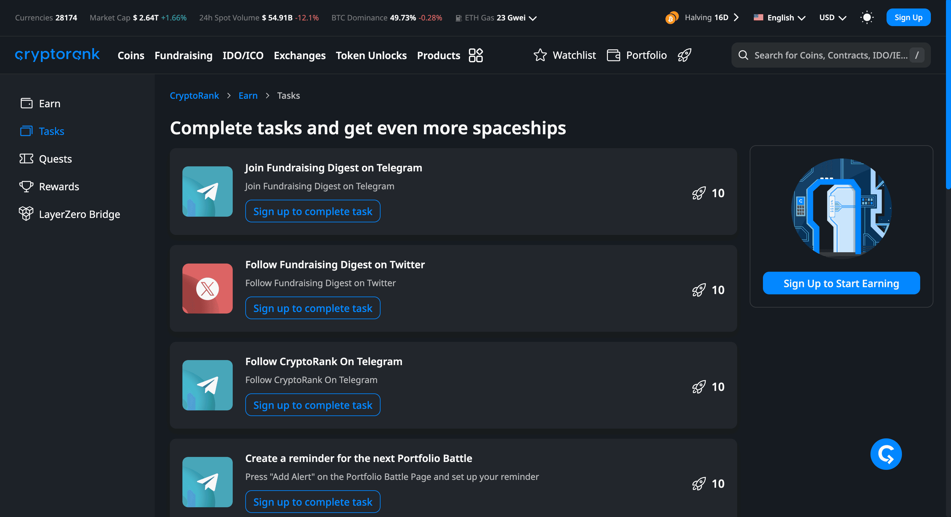Click the 24h Spot Volume $ 54.91B value

pyautogui.click(x=277, y=18)
